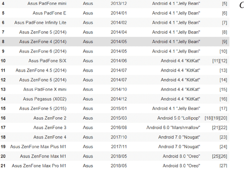Select the 2016/08 release date cell
The image size is (244, 179).
pyautogui.click(x=119, y=128)
